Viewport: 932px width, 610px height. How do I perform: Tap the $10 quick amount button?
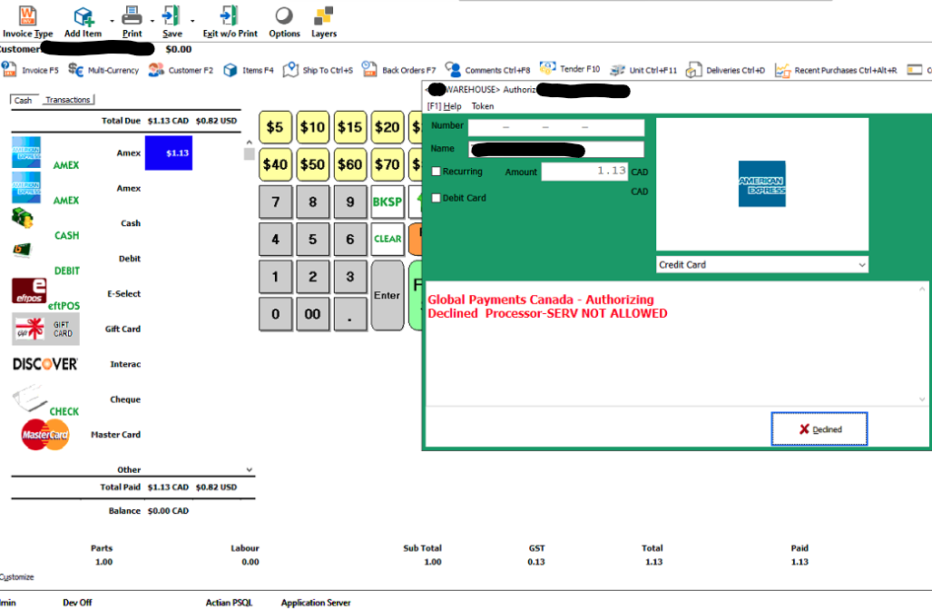(313, 127)
